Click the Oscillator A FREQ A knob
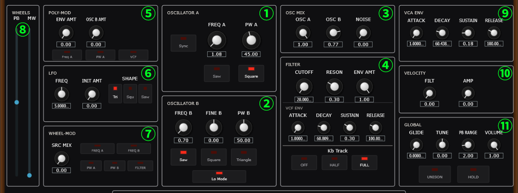This screenshot has height=193, width=518. (216, 40)
